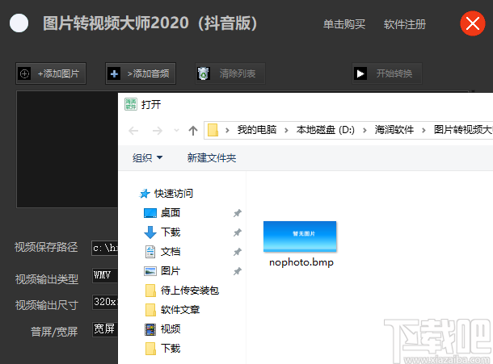The image size is (493, 364).
Task: Go back with the left arrow
Action: coord(133,130)
